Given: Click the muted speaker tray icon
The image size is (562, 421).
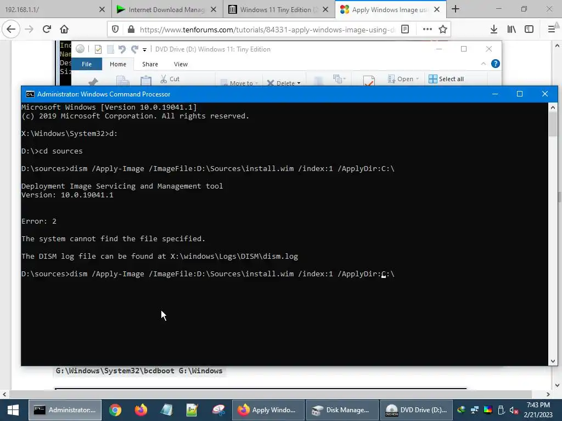Looking at the screenshot, I should coord(514,410).
